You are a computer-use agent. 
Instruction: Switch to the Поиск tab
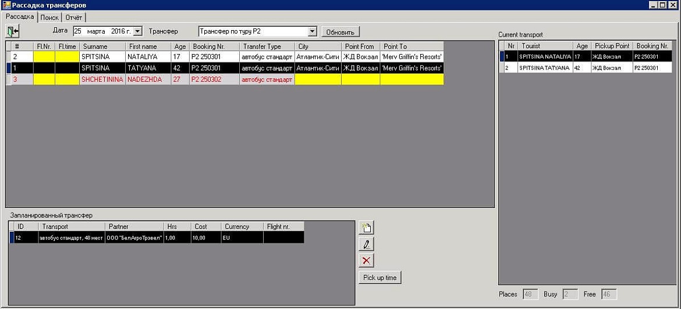tap(49, 17)
